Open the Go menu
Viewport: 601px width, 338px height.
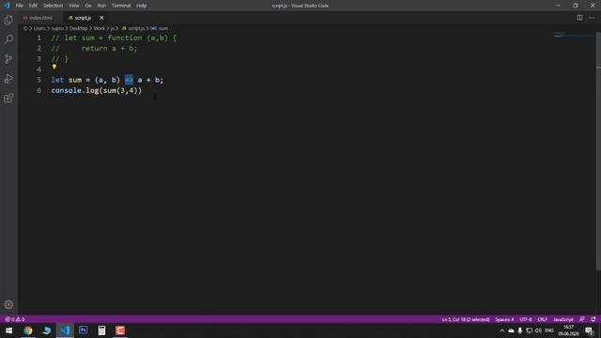(88, 6)
